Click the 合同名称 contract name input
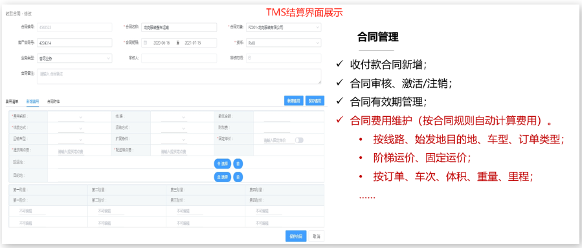 pos(179,27)
